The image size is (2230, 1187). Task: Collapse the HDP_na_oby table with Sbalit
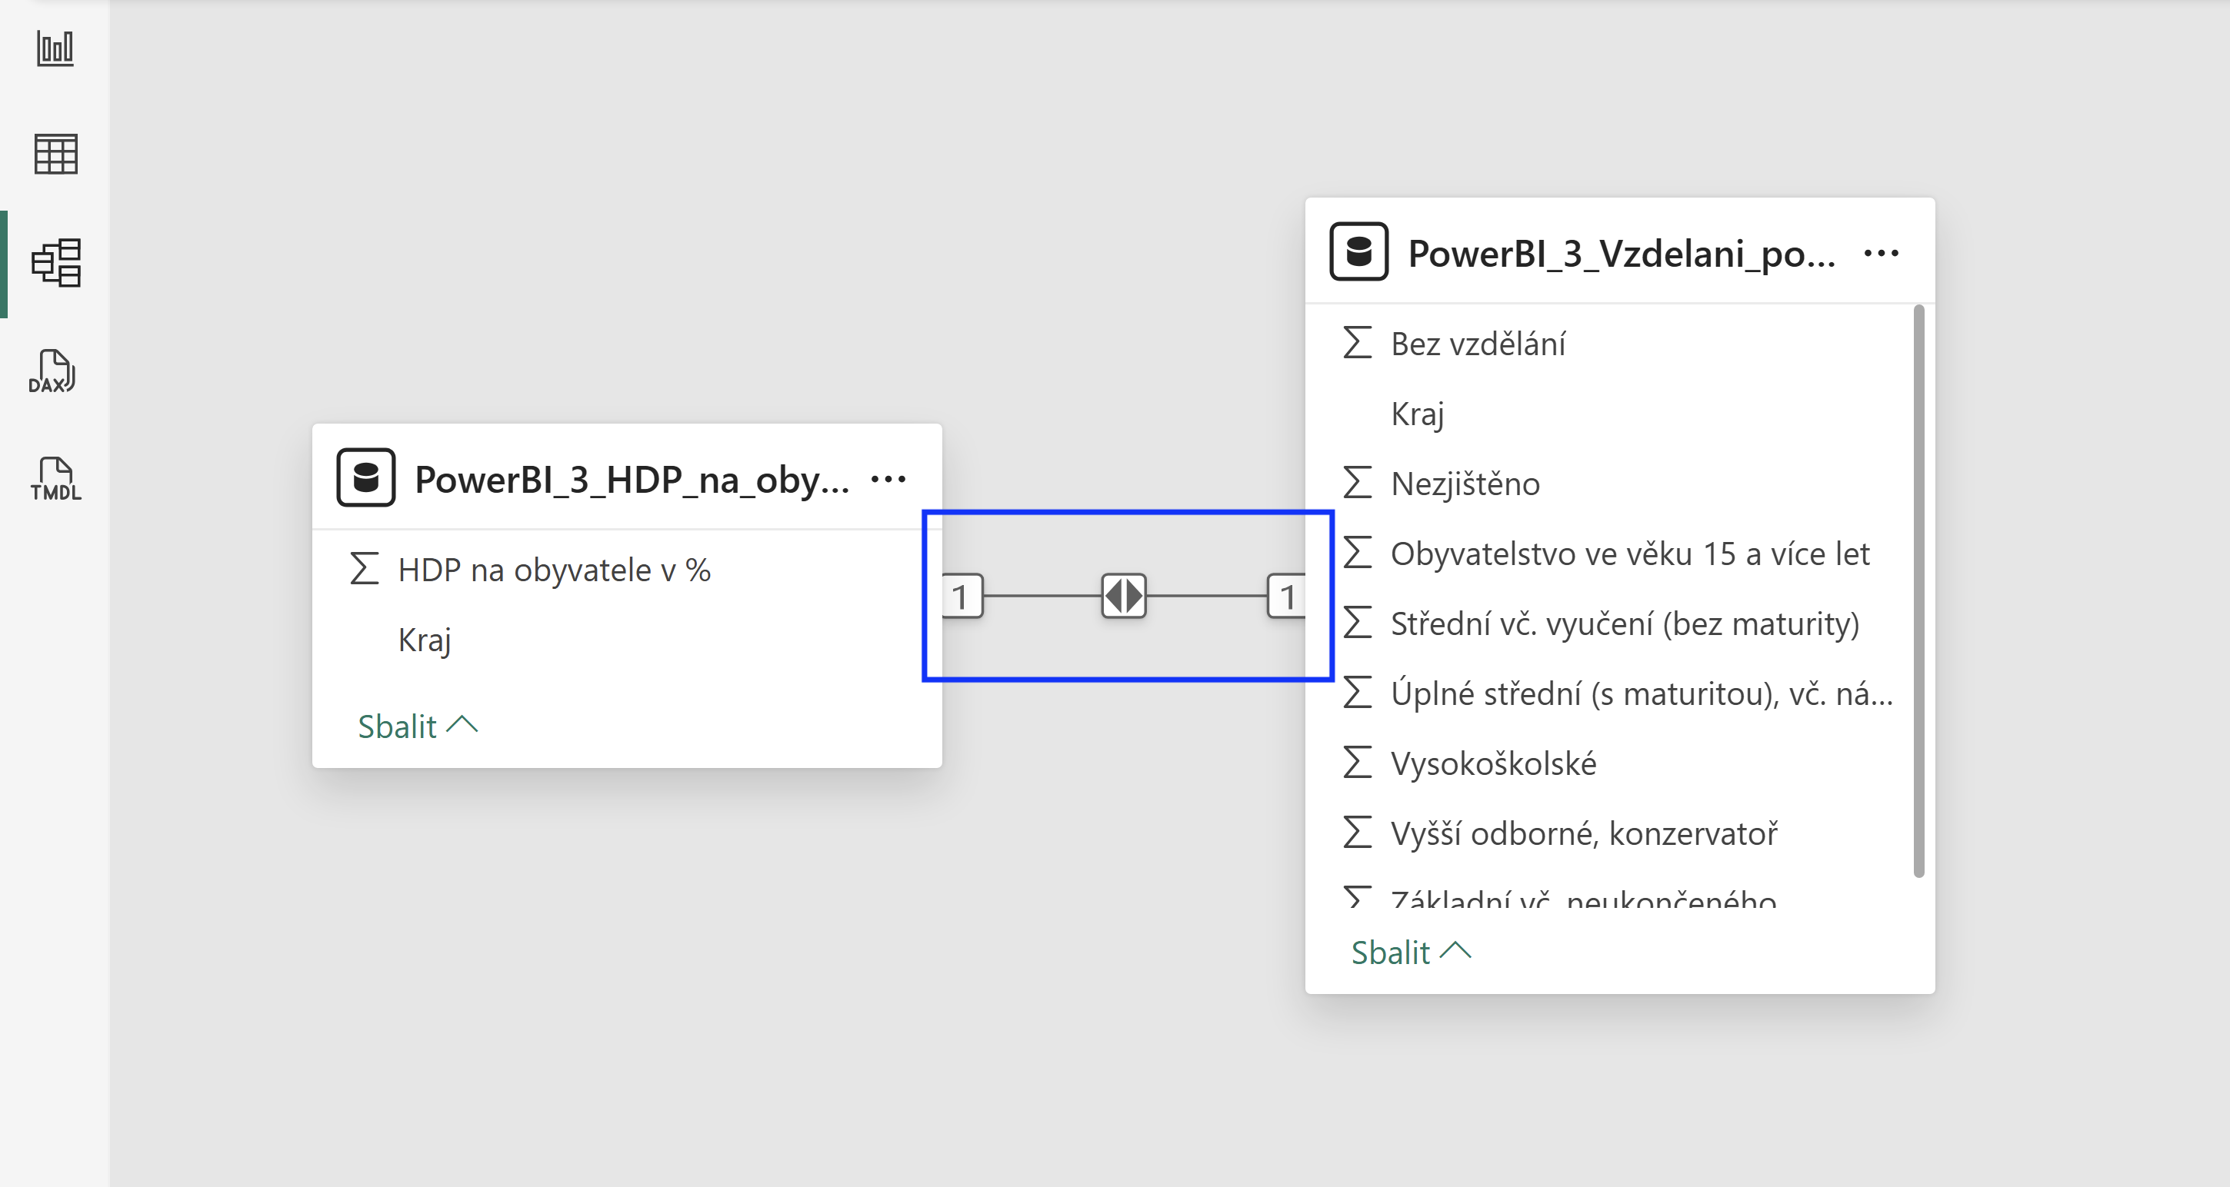click(418, 726)
